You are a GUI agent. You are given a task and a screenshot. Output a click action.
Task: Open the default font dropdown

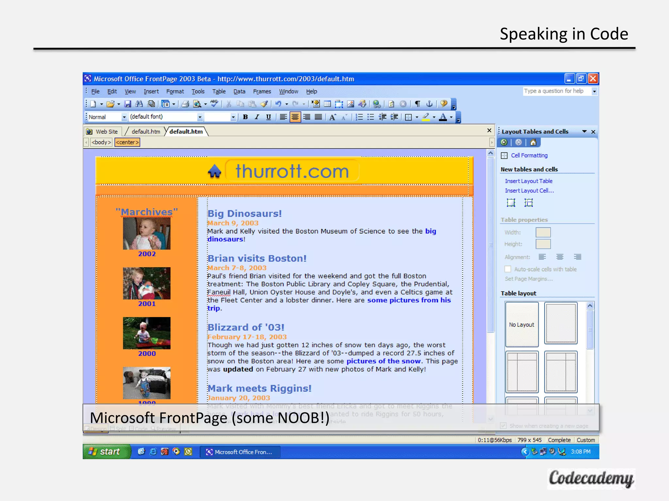pyautogui.click(x=200, y=117)
